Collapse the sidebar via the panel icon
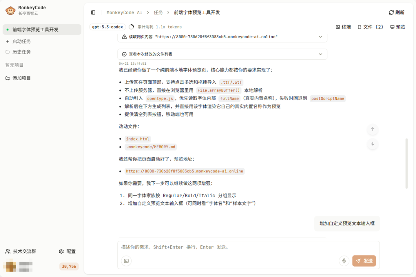 click(x=93, y=12)
